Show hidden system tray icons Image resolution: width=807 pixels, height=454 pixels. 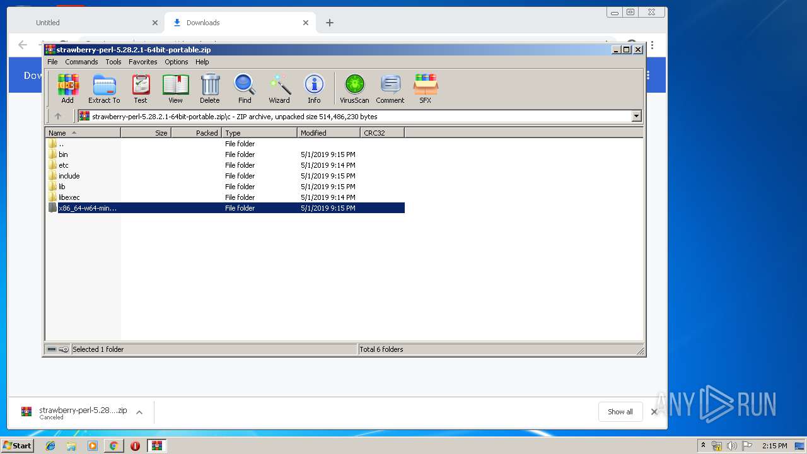pos(703,446)
